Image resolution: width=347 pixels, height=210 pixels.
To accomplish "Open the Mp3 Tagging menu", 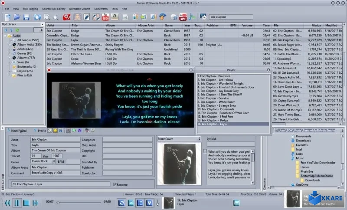I will (30, 9).
